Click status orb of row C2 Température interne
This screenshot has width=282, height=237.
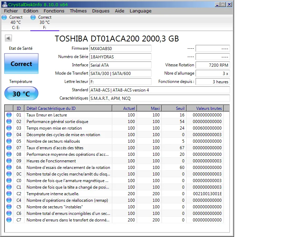coord(9,193)
